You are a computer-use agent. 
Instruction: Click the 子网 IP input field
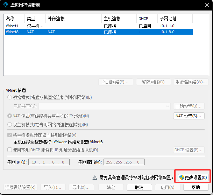(49, 162)
